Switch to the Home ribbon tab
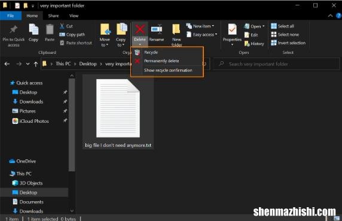342x221 pixels. click(x=32, y=16)
